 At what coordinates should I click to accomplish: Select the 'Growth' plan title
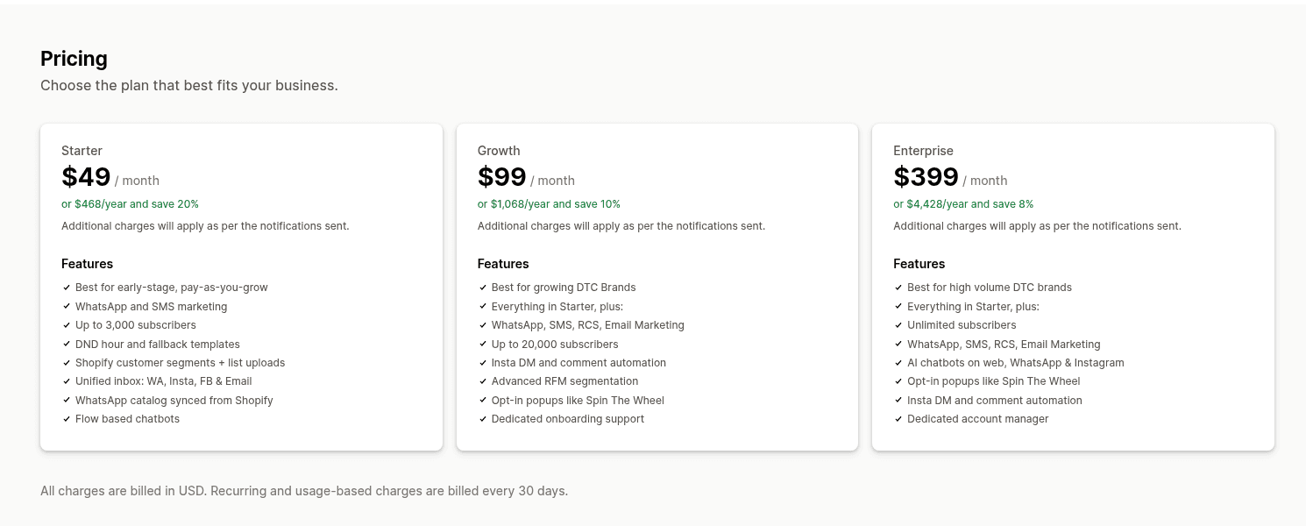[x=499, y=151]
